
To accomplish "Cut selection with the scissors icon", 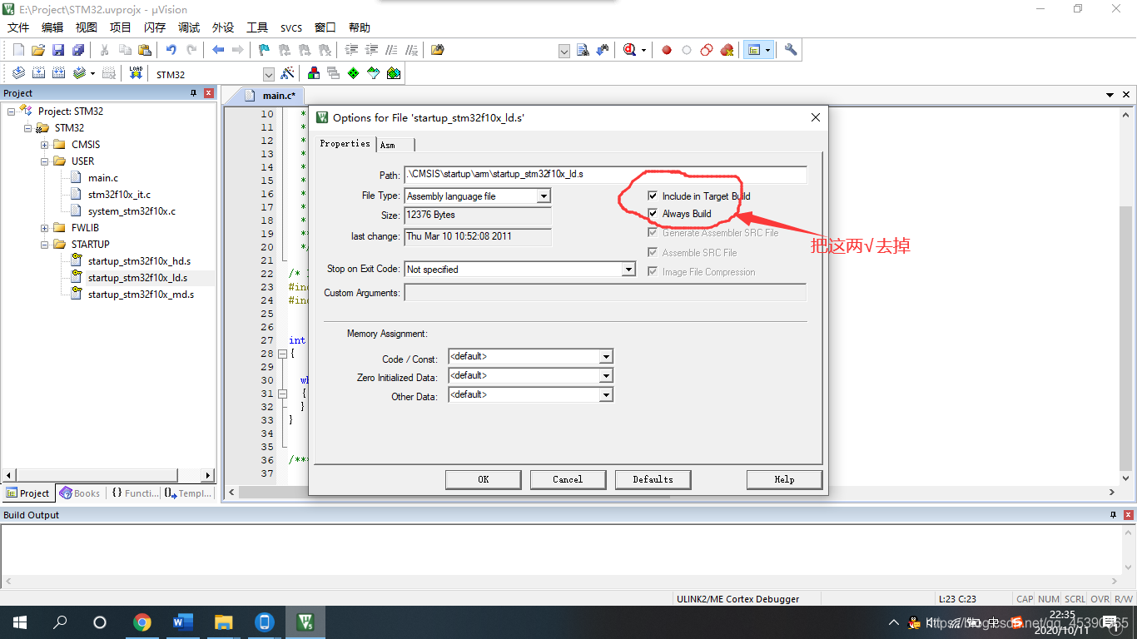I will point(105,50).
